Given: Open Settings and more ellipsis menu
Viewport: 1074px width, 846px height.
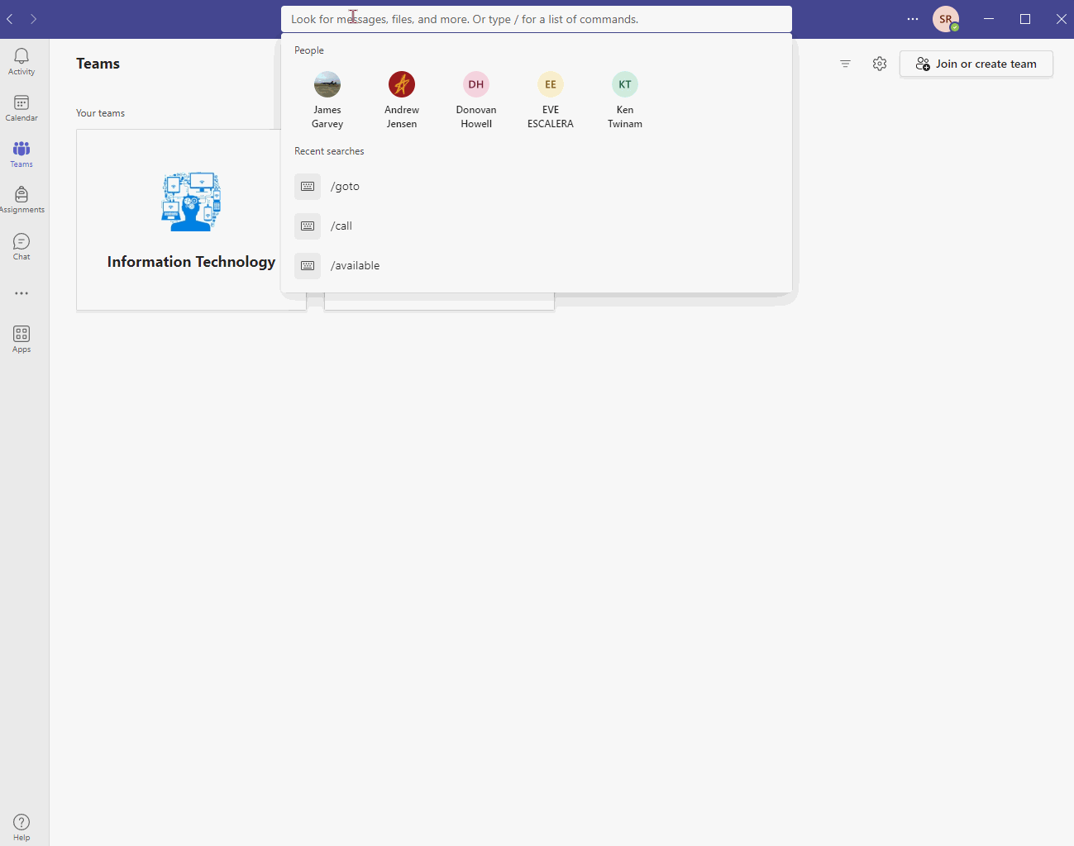Looking at the screenshot, I should [913, 19].
